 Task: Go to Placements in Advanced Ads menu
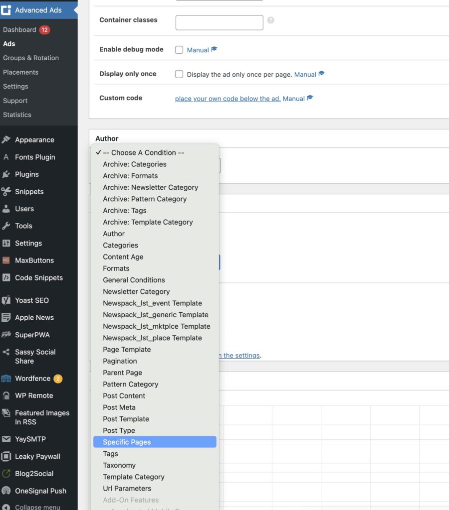click(x=20, y=72)
